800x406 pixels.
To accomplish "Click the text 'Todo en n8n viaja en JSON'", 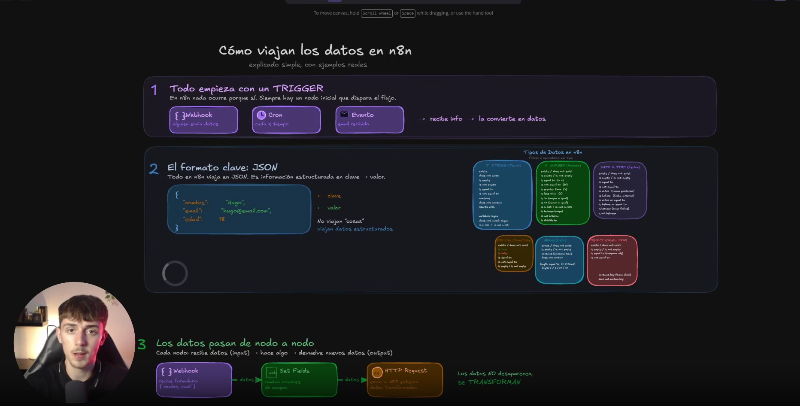I will click(x=208, y=177).
